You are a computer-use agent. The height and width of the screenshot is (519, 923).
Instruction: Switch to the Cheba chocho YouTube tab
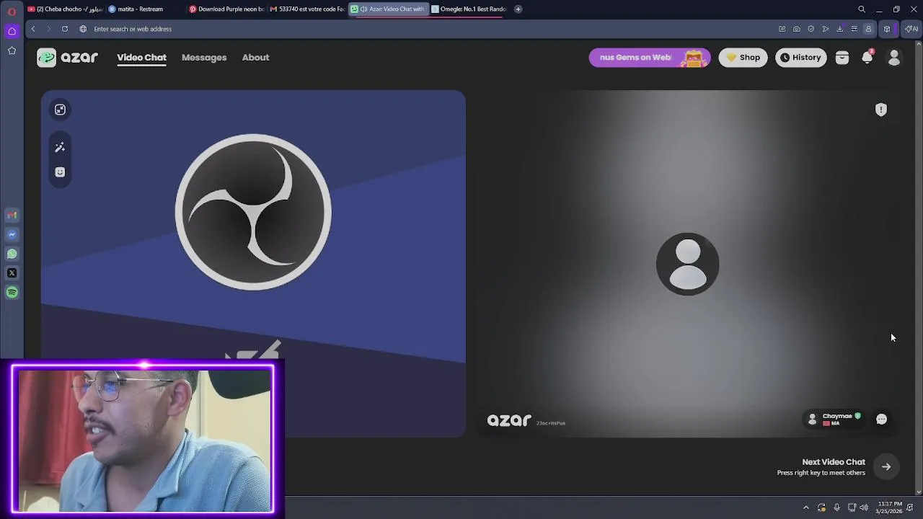65,9
